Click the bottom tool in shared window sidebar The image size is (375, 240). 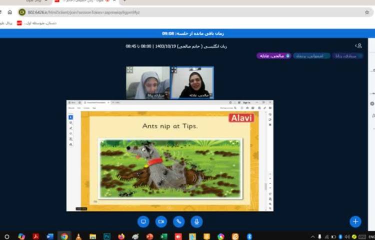pos(71,144)
